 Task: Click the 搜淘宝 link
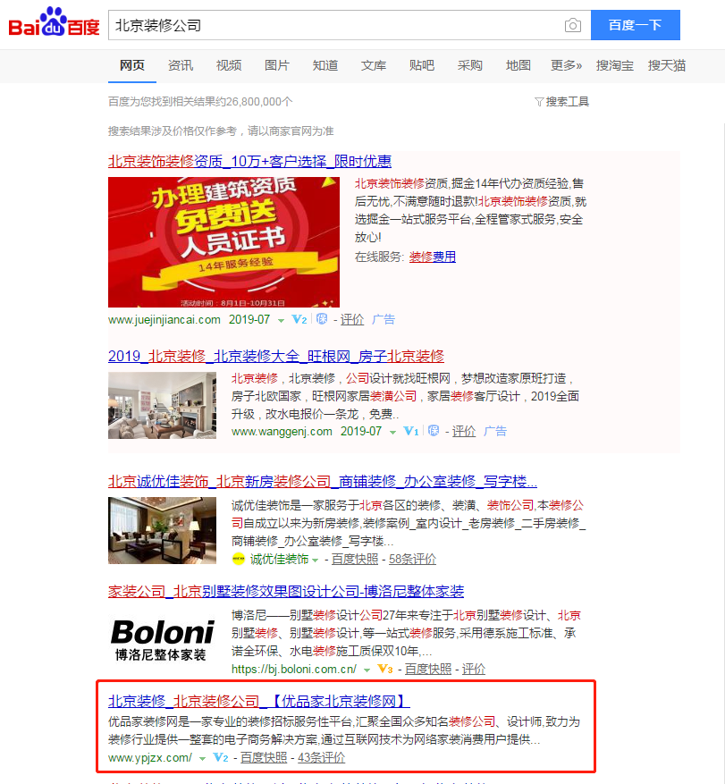[x=614, y=65]
